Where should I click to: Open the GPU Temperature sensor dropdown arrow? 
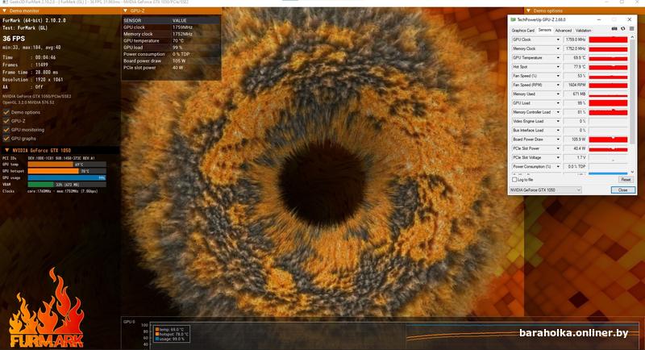(558, 58)
